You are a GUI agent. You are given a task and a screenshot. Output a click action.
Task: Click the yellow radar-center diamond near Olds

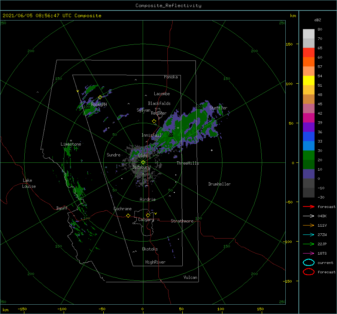143,162
